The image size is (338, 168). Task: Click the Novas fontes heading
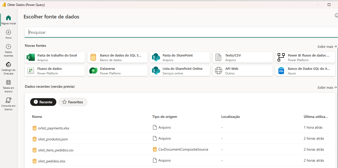point(36,46)
